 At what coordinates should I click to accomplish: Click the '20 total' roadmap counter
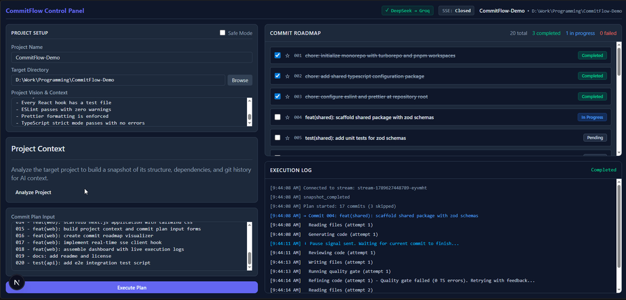[518, 33]
